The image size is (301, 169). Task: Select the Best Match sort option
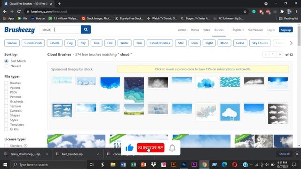[x=6, y=61]
